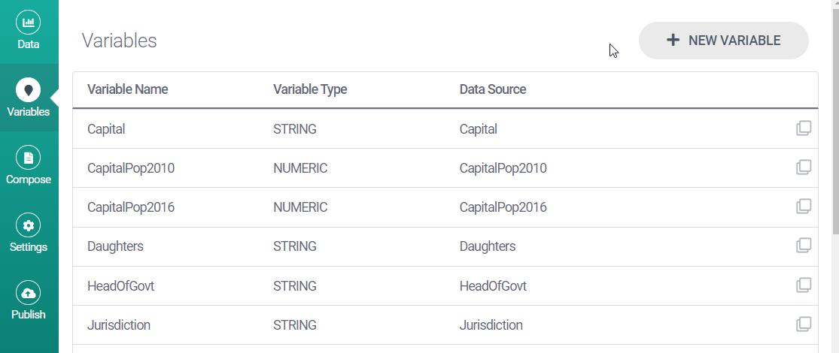Screen dimensions: 839x353
Task: Select the Variables sidebar icon
Action: coord(29,90)
